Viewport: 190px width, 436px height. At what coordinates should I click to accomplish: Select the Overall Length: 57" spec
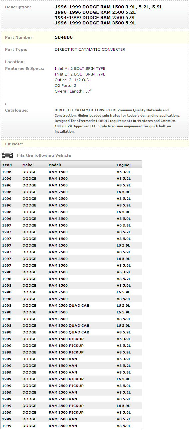[x=73, y=91]
